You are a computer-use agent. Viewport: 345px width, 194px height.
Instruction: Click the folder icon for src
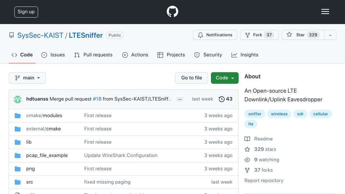click(18, 182)
